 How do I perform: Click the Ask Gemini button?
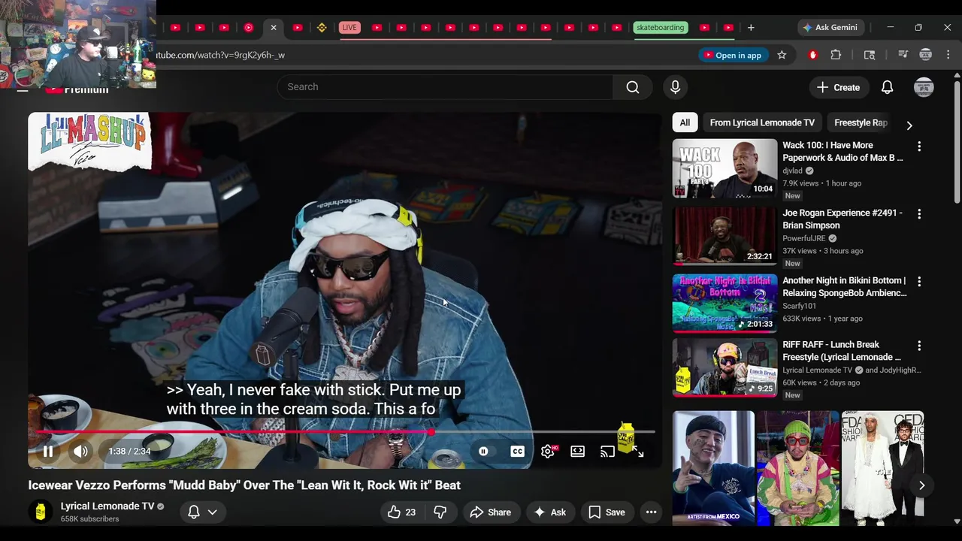point(830,28)
